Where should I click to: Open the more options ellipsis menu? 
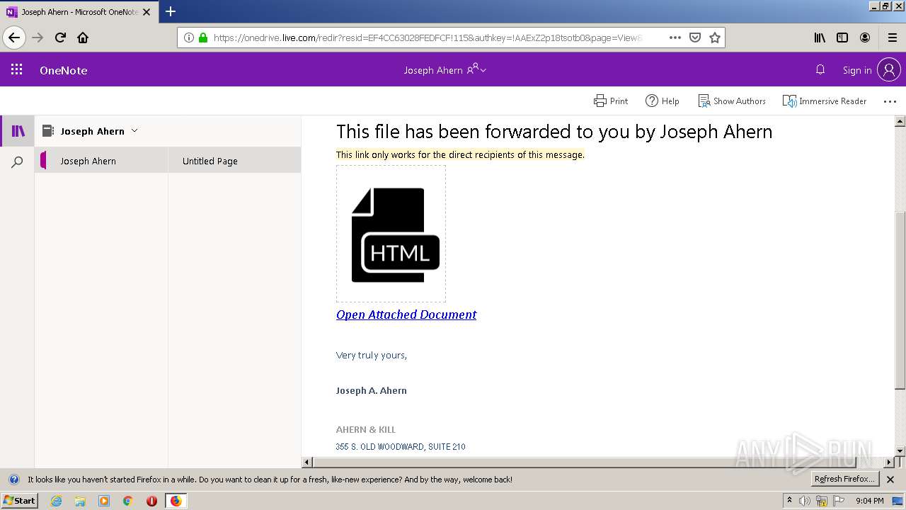click(x=890, y=101)
